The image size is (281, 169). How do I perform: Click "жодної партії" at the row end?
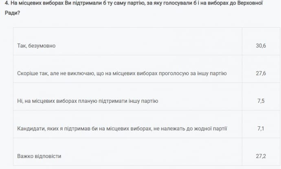(211, 129)
